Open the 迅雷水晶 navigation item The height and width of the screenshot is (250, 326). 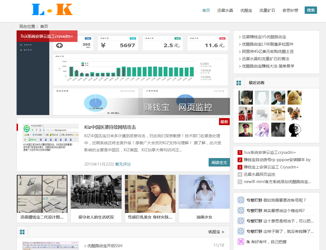225,10
